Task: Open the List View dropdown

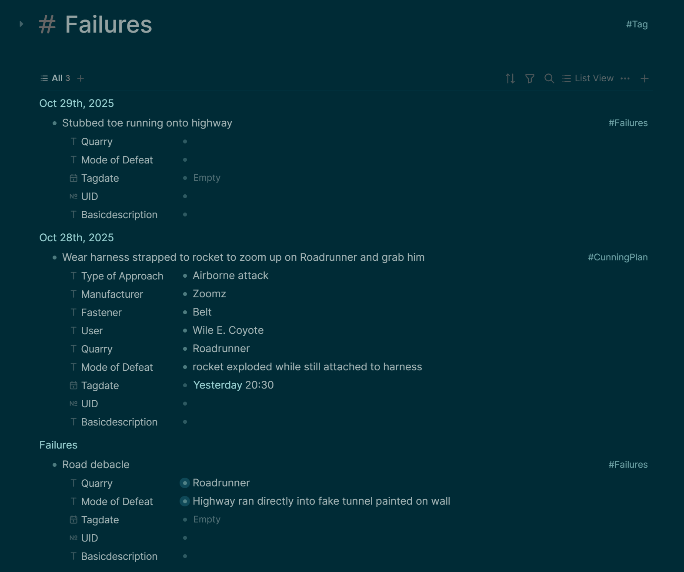Action: click(588, 79)
